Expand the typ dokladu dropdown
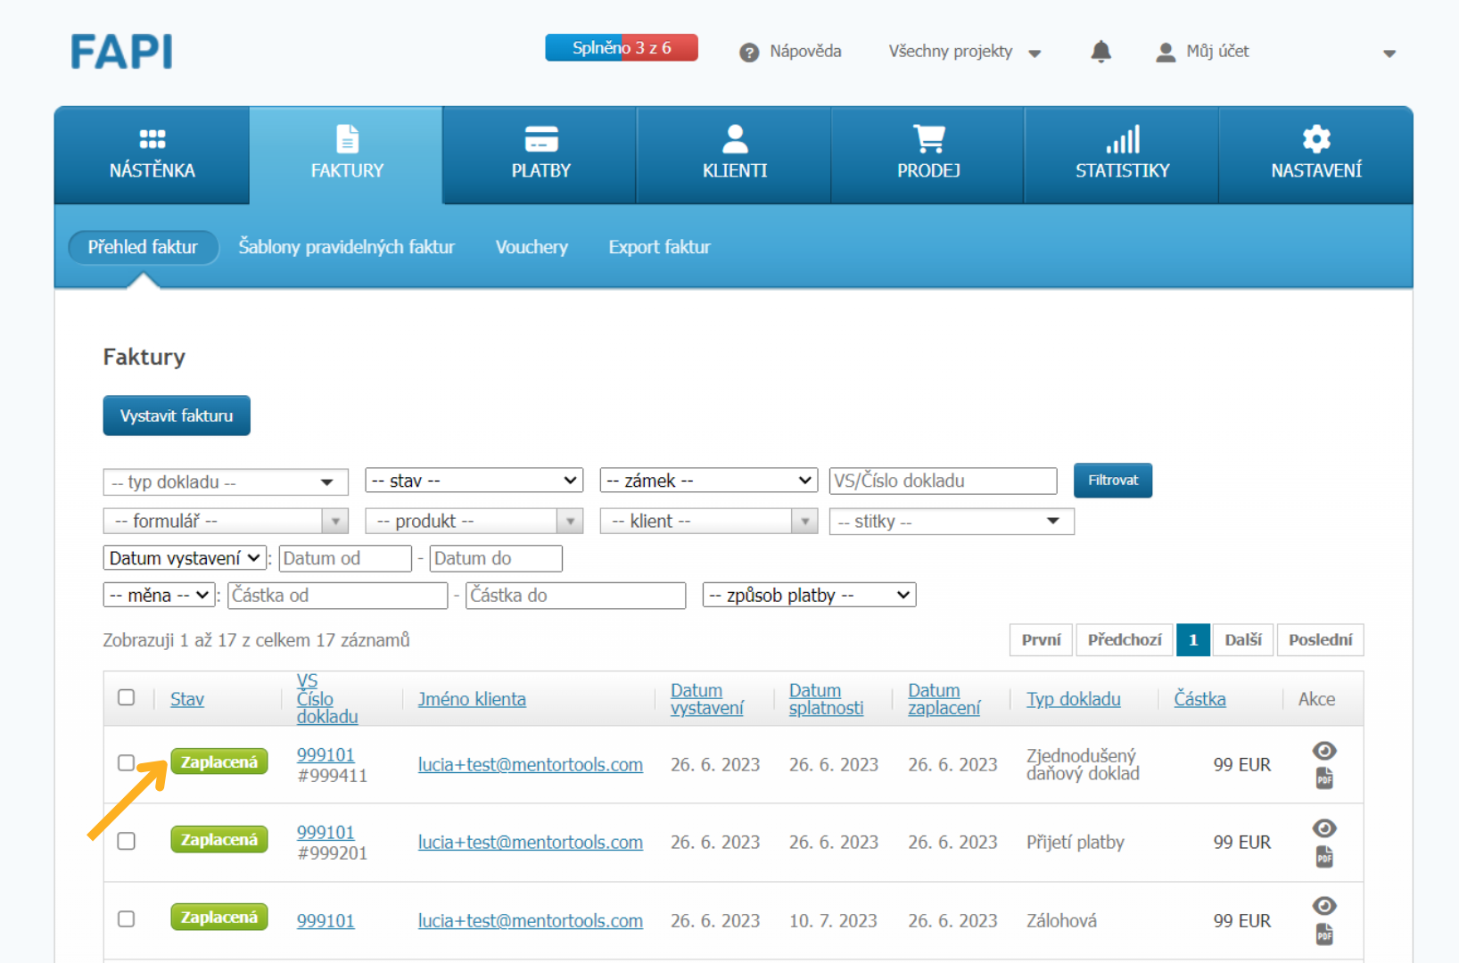Screen dimensions: 1459x963 226,481
